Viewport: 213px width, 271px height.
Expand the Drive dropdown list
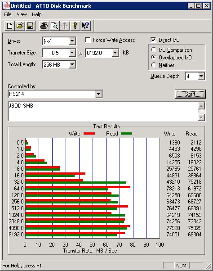[x=72, y=41]
